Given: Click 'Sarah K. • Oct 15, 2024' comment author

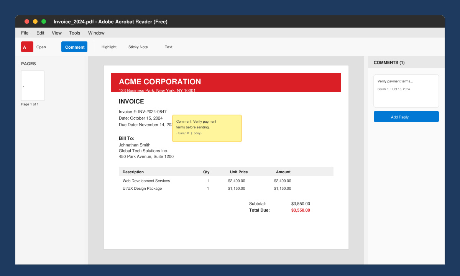Looking at the screenshot, I should pyautogui.click(x=394, y=89).
